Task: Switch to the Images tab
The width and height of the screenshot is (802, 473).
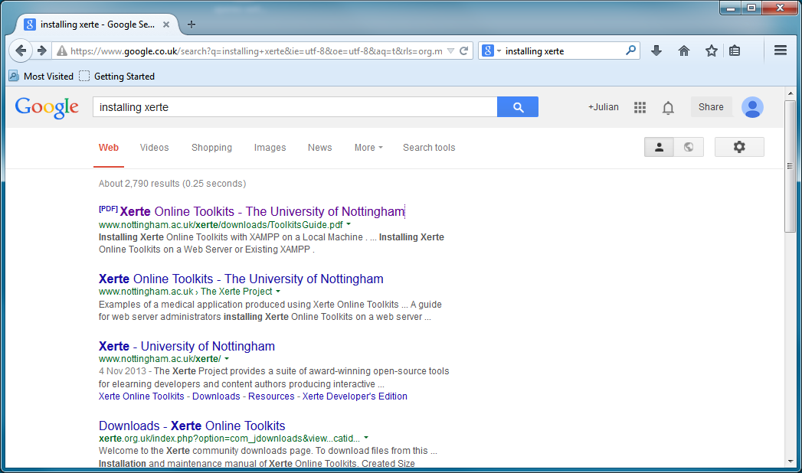Action: [270, 148]
